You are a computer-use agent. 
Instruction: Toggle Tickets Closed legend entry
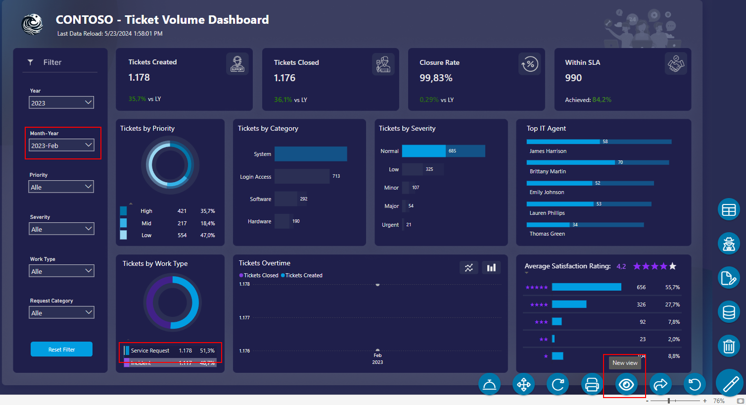pos(259,275)
